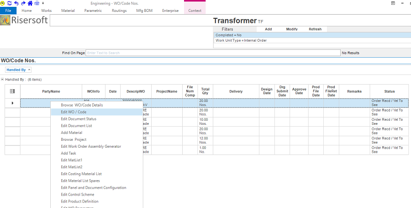Choose Browse Project menu entry
411x208 pixels.
click(x=97, y=139)
